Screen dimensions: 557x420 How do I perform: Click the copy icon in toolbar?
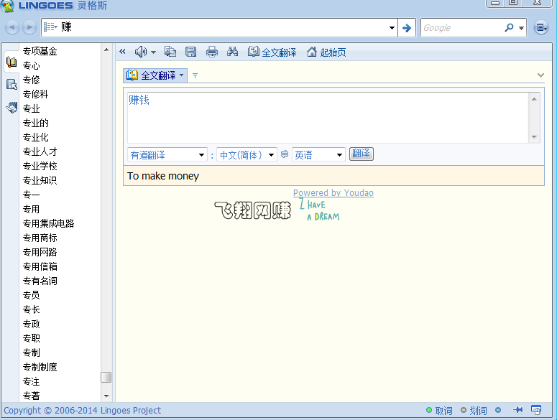point(170,52)
